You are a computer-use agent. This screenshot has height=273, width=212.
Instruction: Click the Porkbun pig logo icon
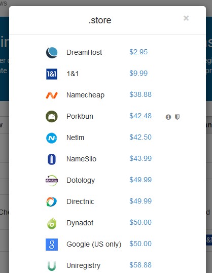52,117
